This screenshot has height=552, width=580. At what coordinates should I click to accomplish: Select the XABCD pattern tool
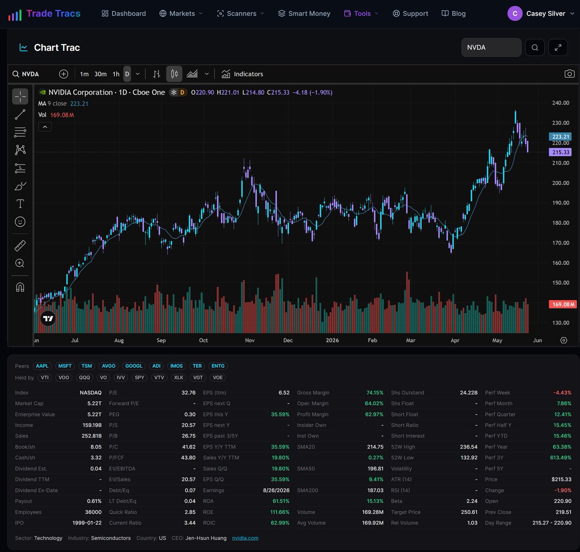pos(20,150)
